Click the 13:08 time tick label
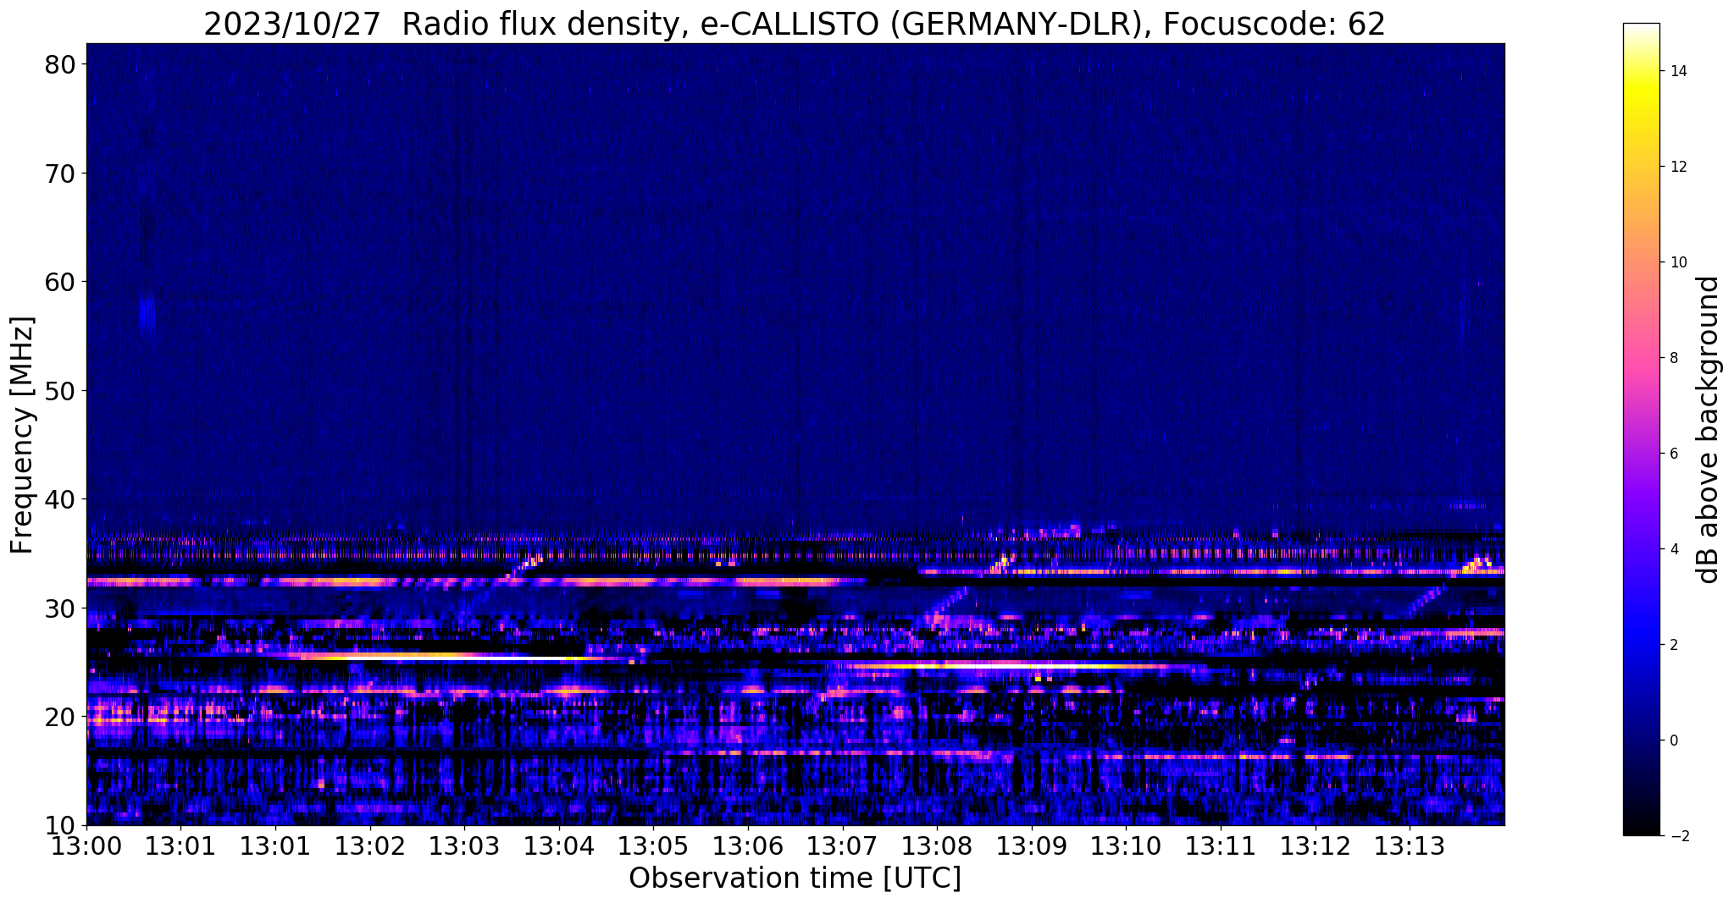The height and width of the screenshot is (903, 1734). click(937, 846)
